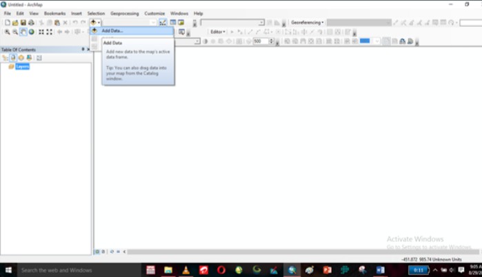This screenshot has width=482, height=277.
Task: Save the map using the floppy disk icon
Action: pyautogui.click(x=23, y=23)
